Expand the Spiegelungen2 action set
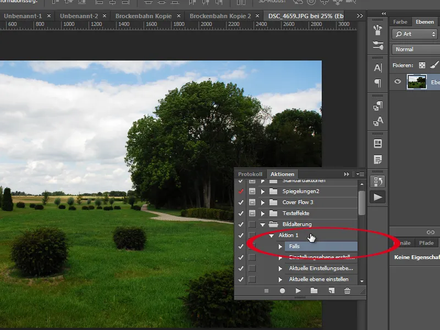440x330 pixels. pyautogui.click(x=263, y=191)
